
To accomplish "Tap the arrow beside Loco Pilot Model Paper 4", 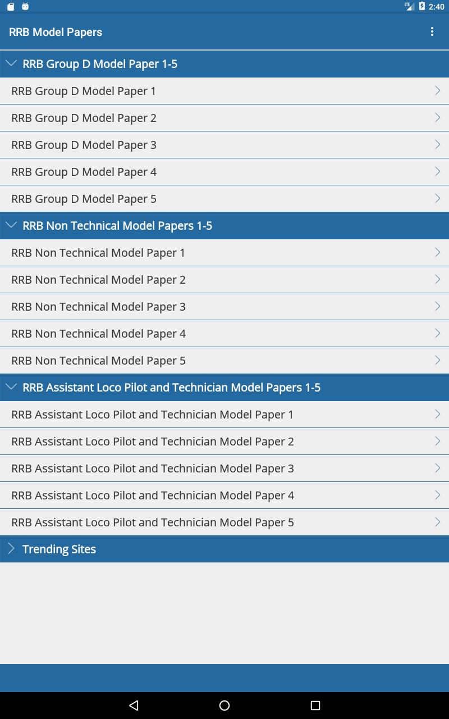I will point(438,495).
